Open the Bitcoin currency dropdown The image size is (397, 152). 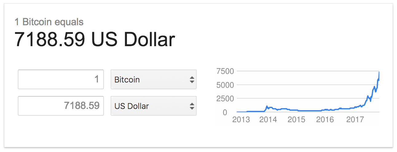tap(153, 79)
